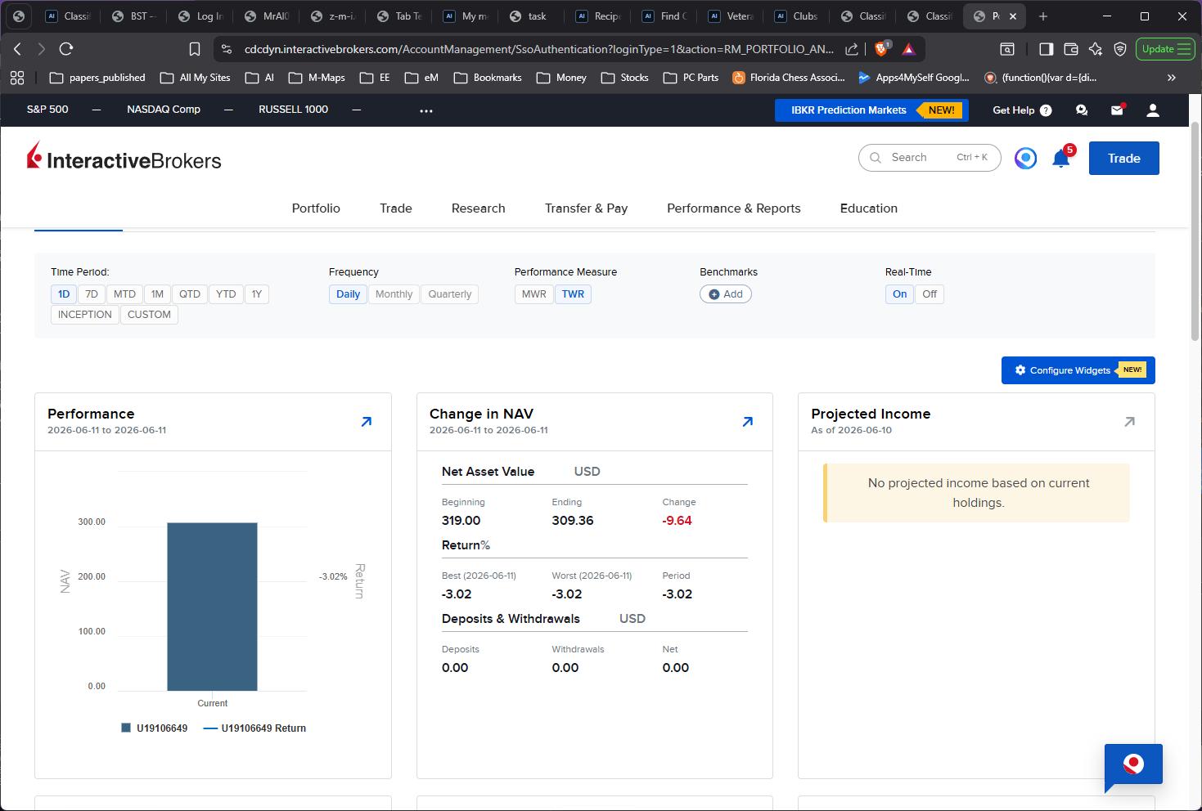Click the Get Help question mark icon
Image resolution: width=1202 pixels, height=811 pixels.
[1046, 110]
